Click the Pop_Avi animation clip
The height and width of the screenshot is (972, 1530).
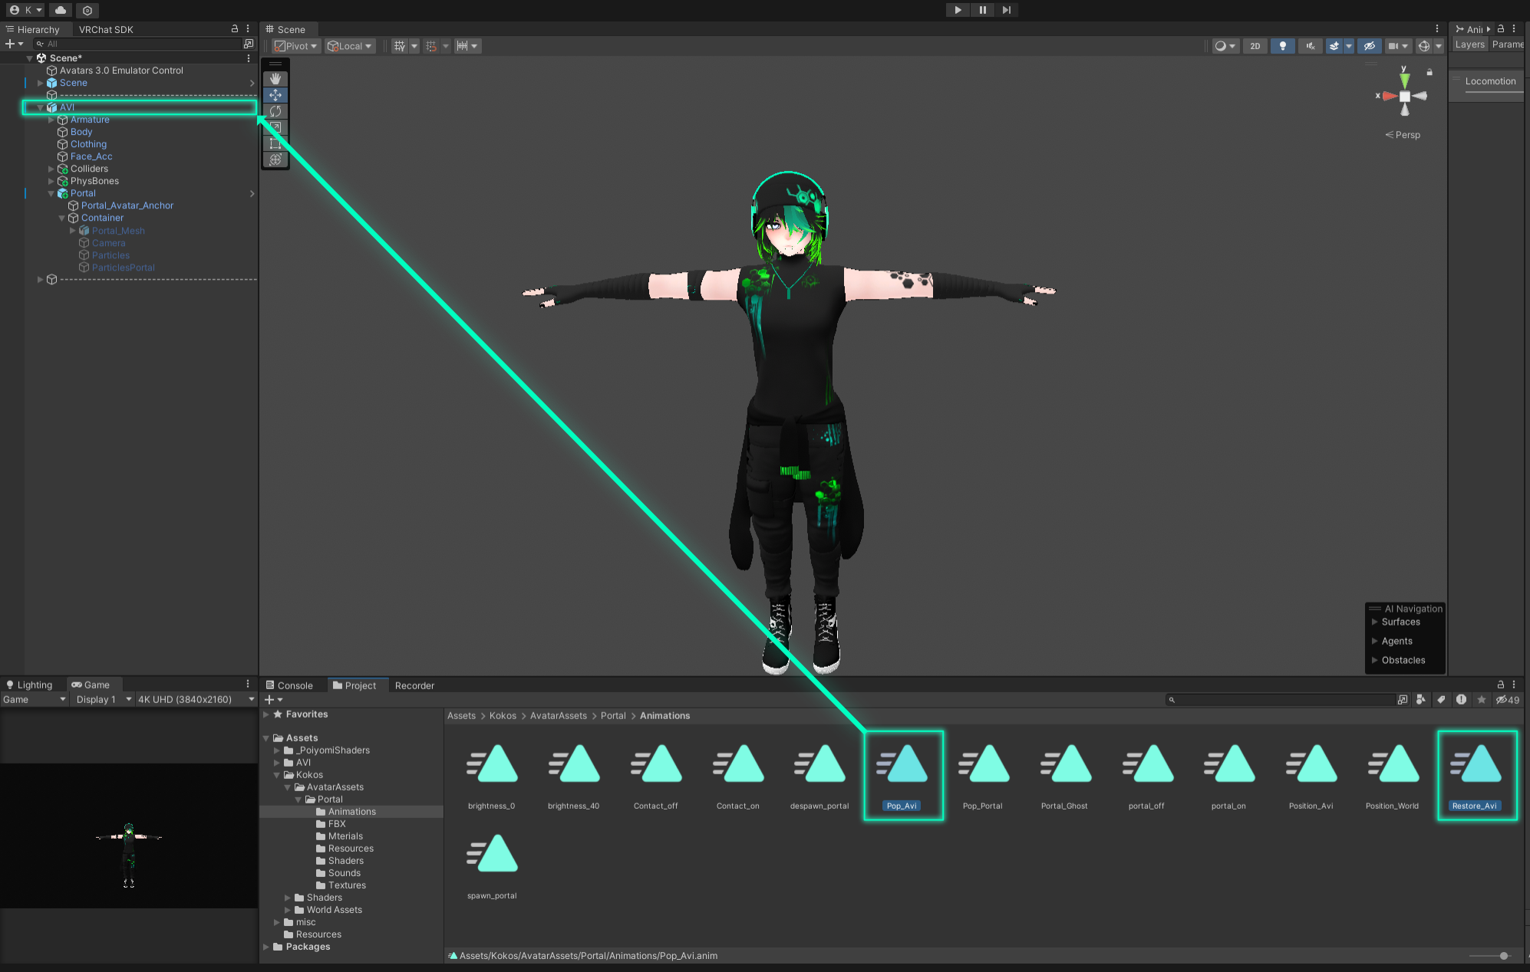[x=903, y=775]
